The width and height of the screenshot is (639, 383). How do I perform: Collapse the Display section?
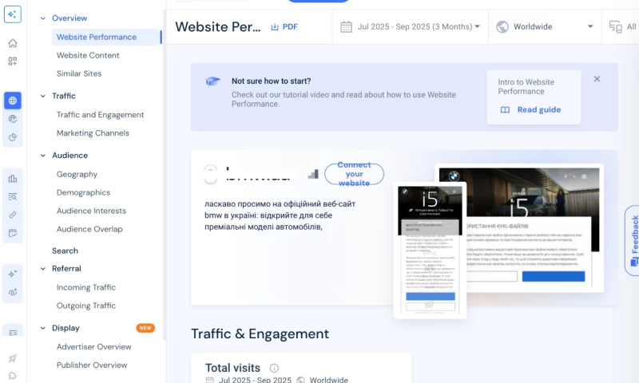43,328
